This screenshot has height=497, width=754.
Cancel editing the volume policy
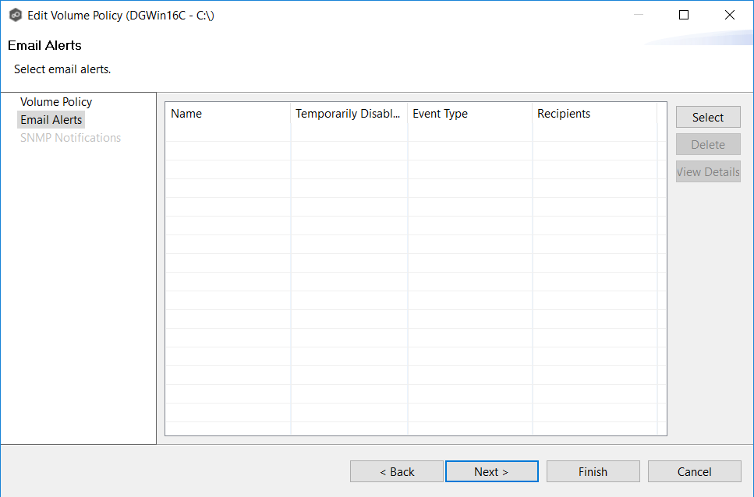coord(694,471)
